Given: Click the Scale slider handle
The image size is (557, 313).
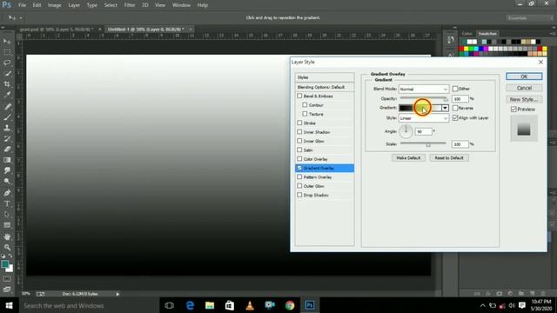Looking at the screenshot, I should (428, 144).
